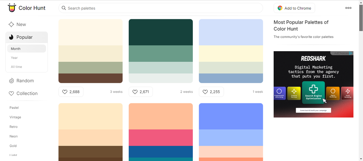The image size is (363, 161).
Task: Click the Search palettes input field
Action: 161,8
